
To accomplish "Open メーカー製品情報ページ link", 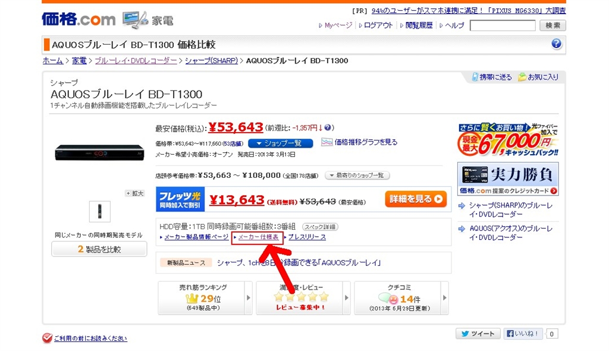I will (x=196, y=237).
